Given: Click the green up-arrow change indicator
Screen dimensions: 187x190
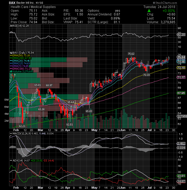Looking at the screenshot, I should tap(149, 11).
